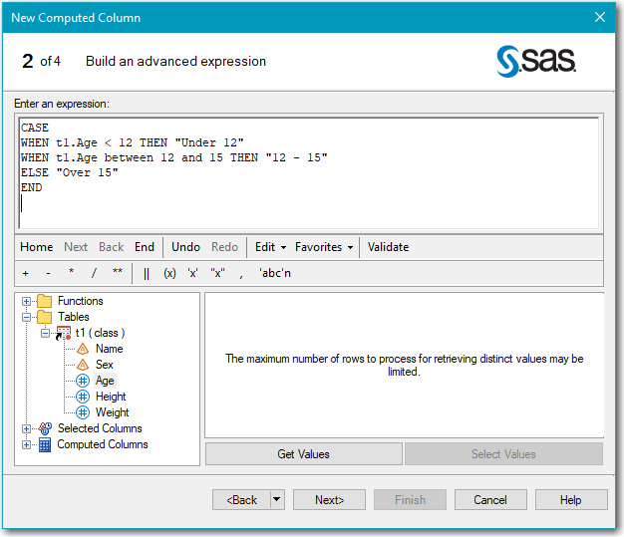Image resolution: width=624 pixels, height=537 pixels.
Task: Expand the Computed Columns node
Action: pos(27,444)
